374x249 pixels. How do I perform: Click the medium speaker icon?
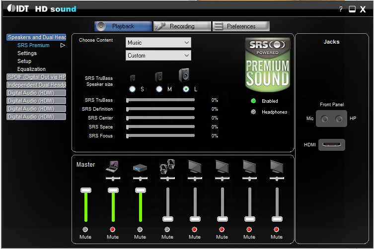[159, 77]
